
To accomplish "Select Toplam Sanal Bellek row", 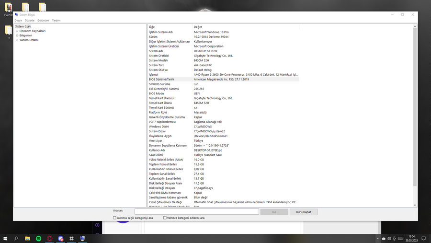I will click(224, 174).
